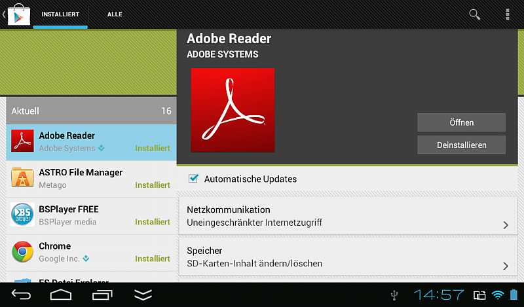Open the three-dot overflow menu
This screenshot has height=307, width=524.
point(507,14)
